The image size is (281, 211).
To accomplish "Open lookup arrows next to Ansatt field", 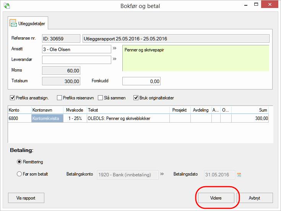I will pyautogui.click(x=114, y=49).
